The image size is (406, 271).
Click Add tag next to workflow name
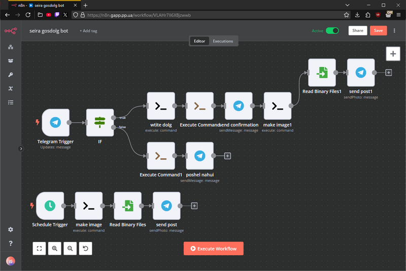pos(88,31)
